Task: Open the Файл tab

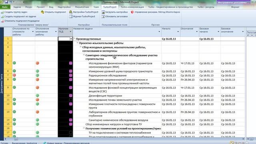Action: coord(5,7)
